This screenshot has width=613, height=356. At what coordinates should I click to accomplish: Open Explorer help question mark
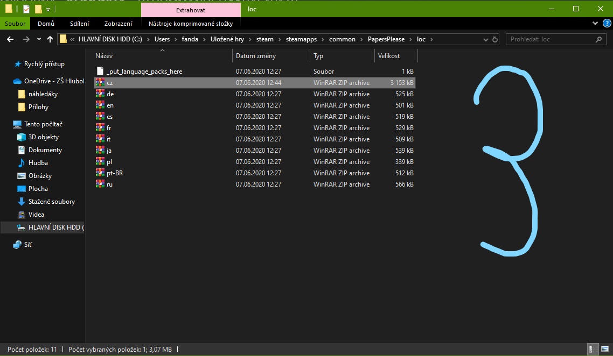point(607,24)
